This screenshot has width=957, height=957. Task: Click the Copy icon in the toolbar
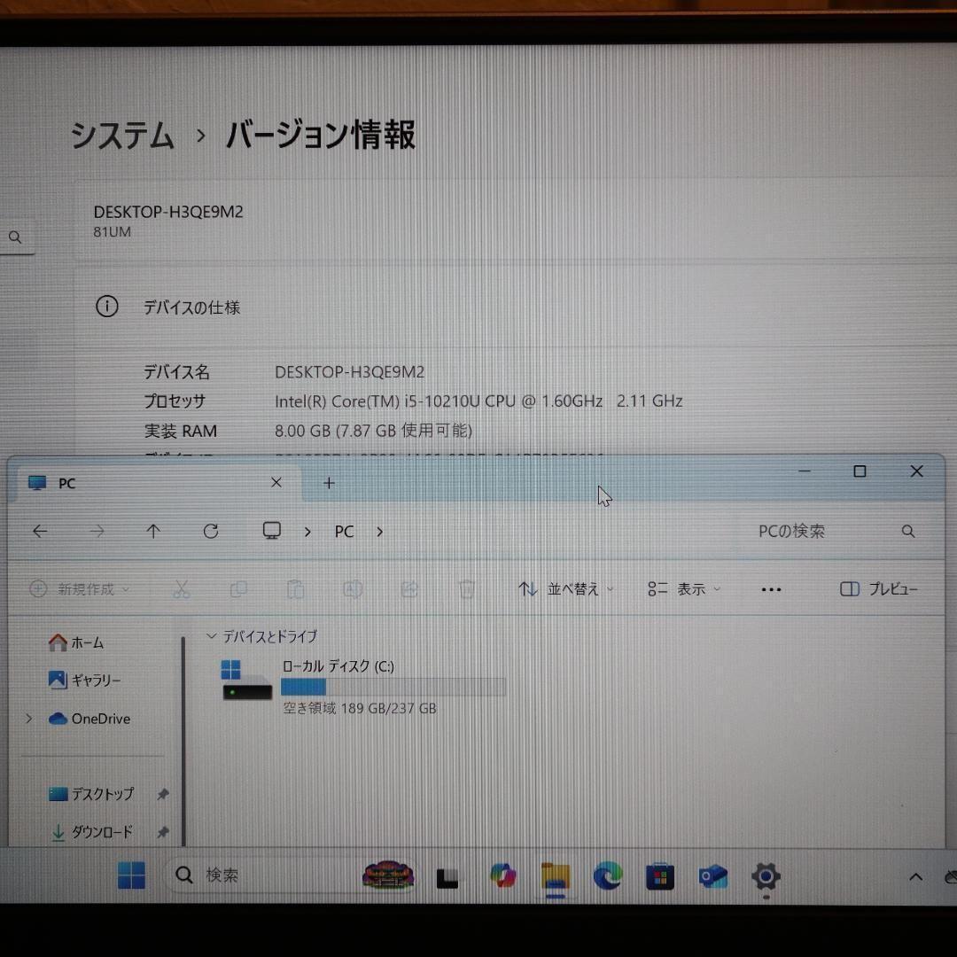click(238, 588)
